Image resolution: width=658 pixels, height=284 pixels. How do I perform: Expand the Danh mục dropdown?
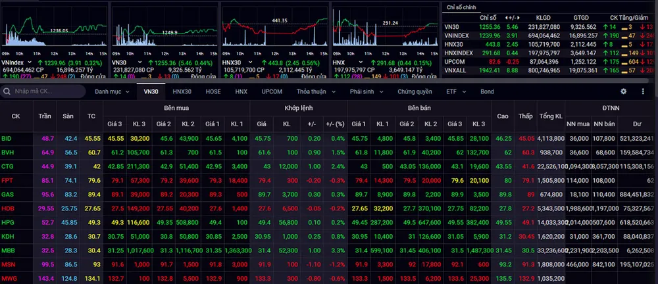click(112, 91)
